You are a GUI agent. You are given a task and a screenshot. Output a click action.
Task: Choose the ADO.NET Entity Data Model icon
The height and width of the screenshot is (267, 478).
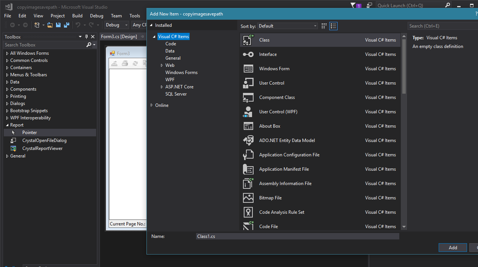pyautogui.click(x=248, y=140)
